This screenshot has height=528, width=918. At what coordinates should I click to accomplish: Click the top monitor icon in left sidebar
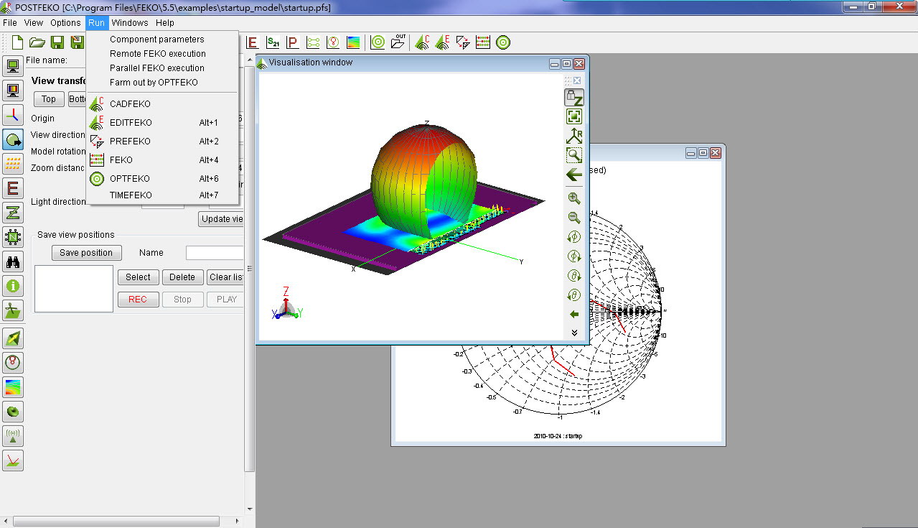(13, 66)
